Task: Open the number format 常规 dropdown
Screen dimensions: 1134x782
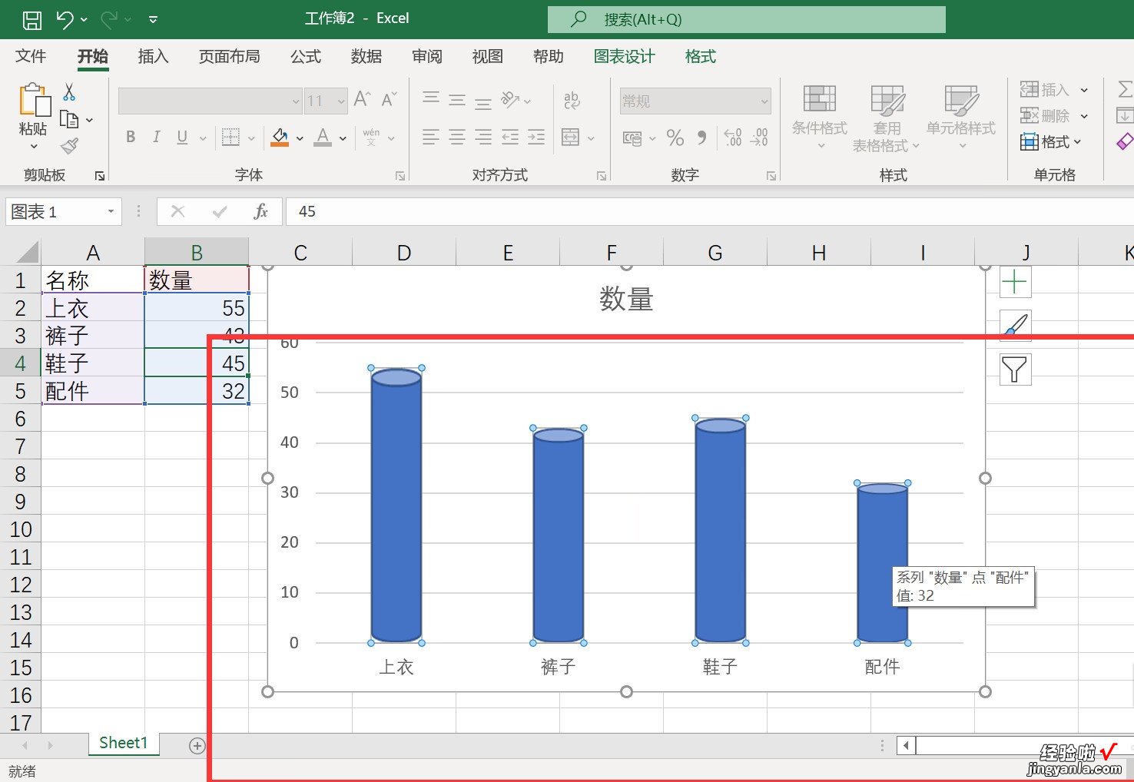Action: pyautogui.click(x=764, y=101)
